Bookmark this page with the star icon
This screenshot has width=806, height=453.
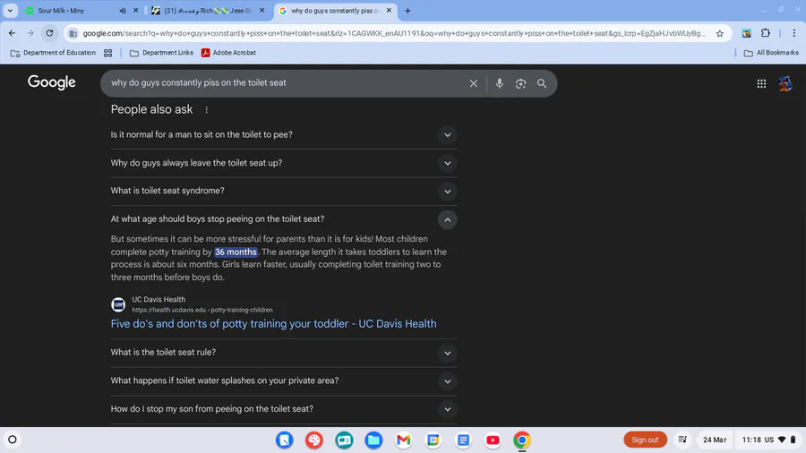pyautogui.click(x=720, y=33)
